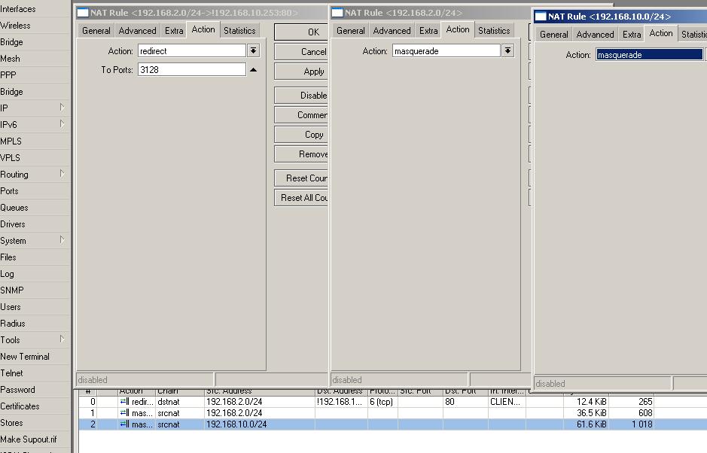Open Log in the sidebar
This screenshot has width=707, height=453.
pyautogui.click(x=8, y=274)
